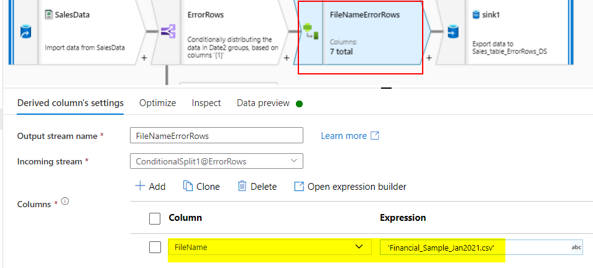The height and width of the screenshot is (268, 593).
Task: Switch to the Optimize tab
Action: click(x=158, y=103)
